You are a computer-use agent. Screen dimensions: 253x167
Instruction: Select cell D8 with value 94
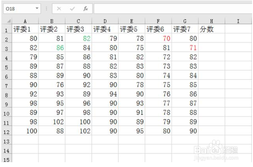105,94
